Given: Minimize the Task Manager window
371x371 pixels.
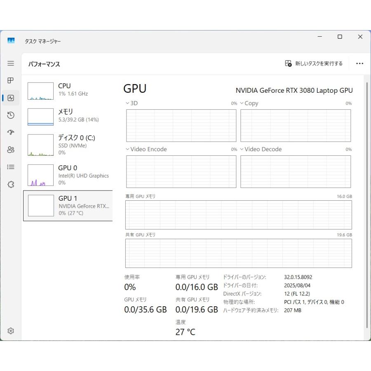Looking at the screenshot, I should pyautogui.click(x=319, y=37).
